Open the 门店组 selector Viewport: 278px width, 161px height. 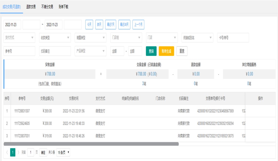tap(126, 38)
